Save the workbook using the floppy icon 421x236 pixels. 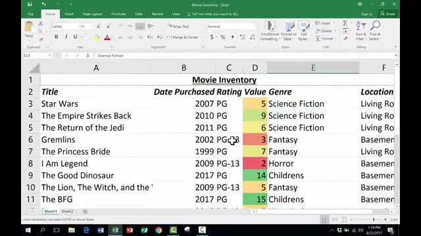pyautogui.click(x=30, y=5)
